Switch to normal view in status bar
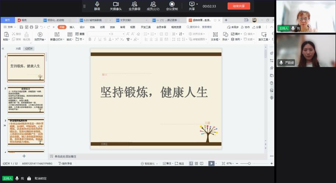This screenshot has height=183, width=336. click(x=191, y=163)
